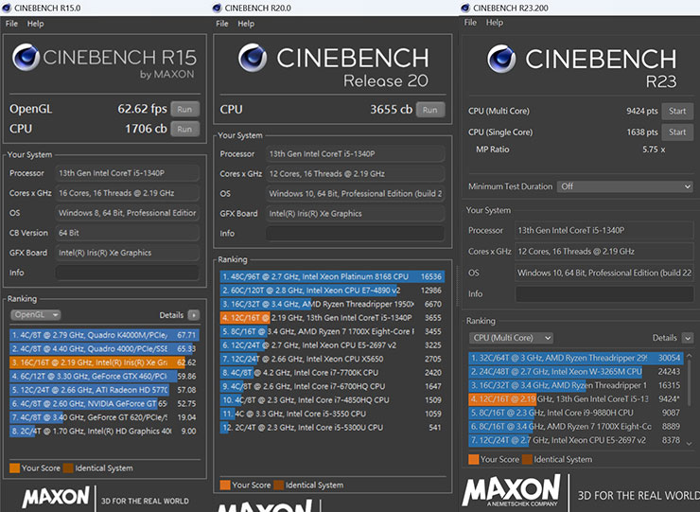Click the Details arrow icon in R15 ranking
700x512 pixels.
pos(194,314)
